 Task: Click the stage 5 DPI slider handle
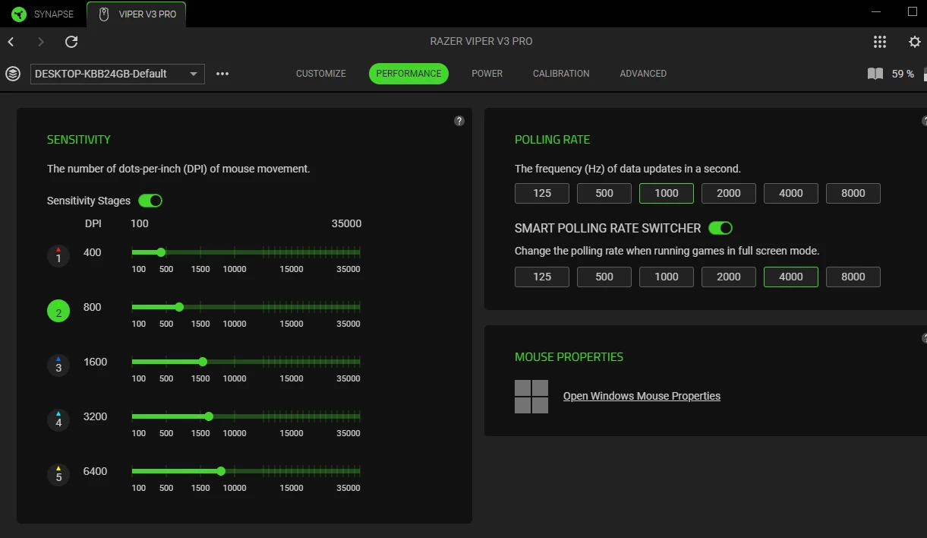(x=221, y=471)
